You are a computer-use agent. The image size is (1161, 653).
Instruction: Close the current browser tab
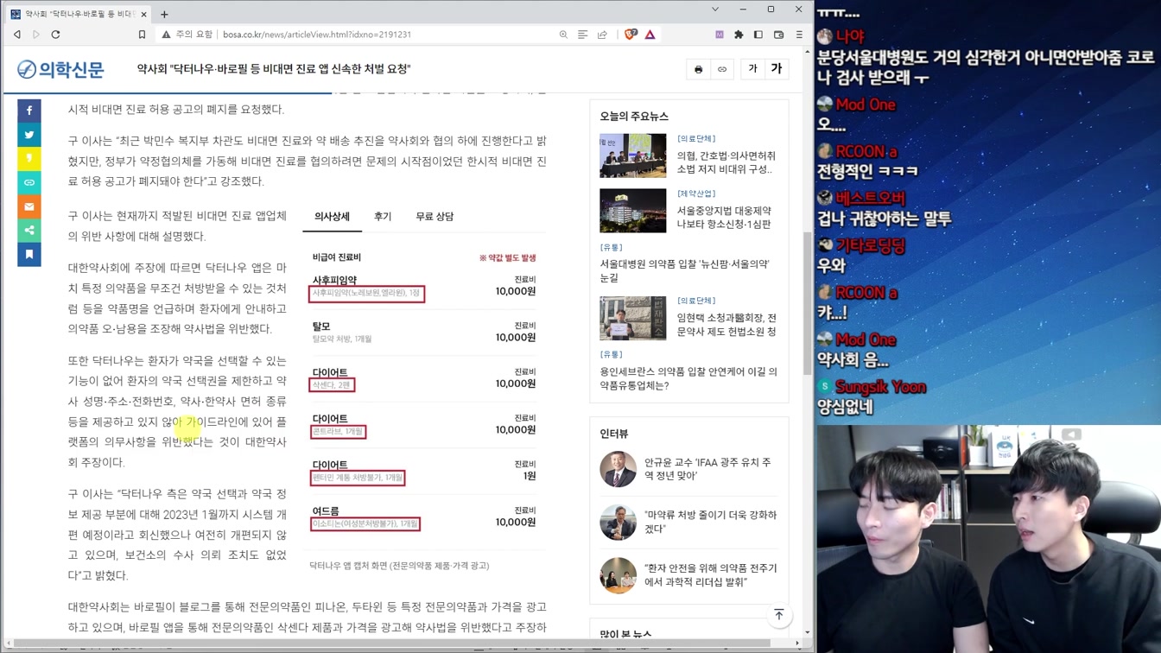(x=143, y=14)
